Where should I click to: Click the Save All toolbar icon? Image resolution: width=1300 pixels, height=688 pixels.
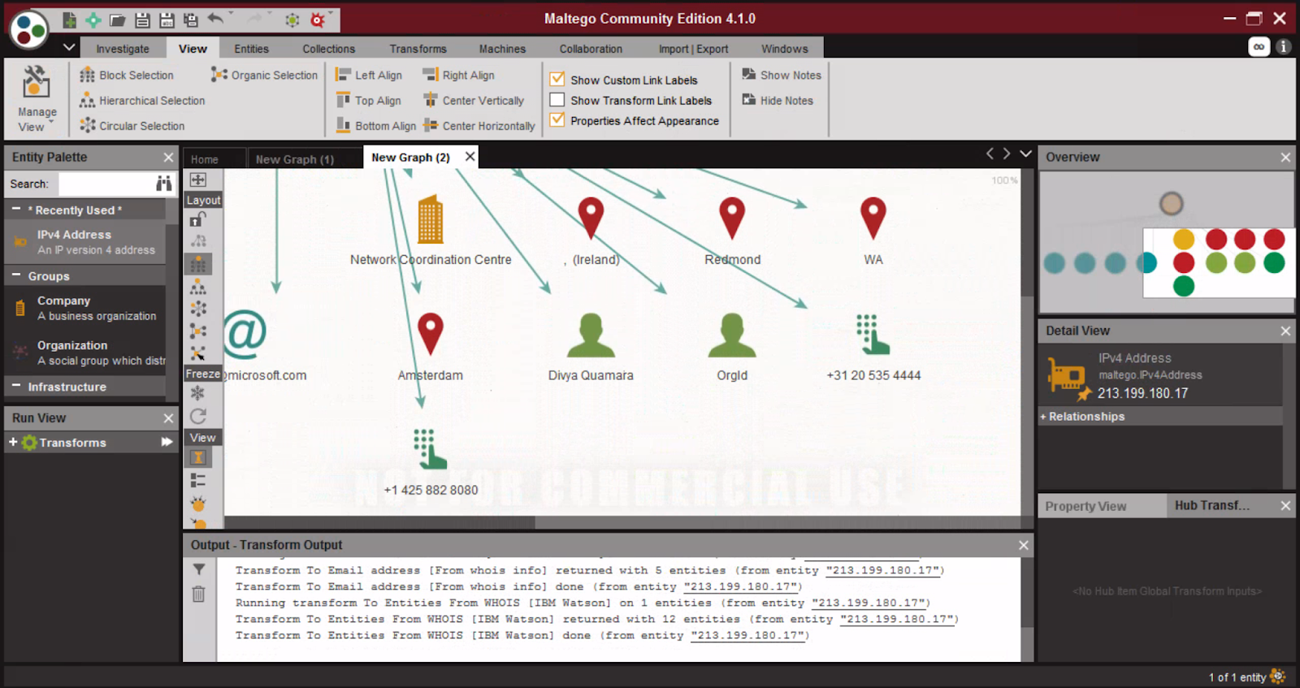191,19
